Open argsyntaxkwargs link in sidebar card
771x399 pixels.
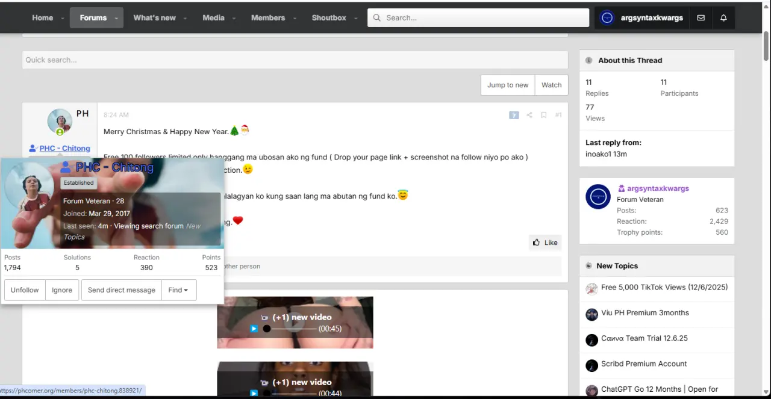tap(658, 188)
